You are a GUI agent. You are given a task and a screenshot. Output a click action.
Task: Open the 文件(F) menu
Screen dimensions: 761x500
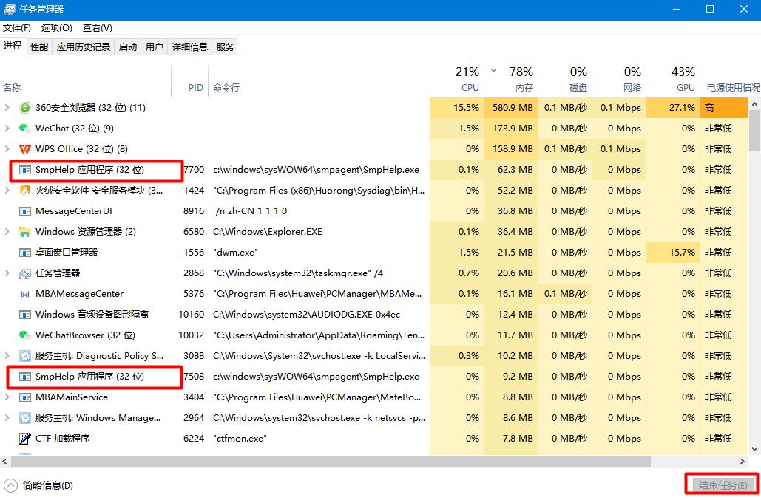[x=17, y=28]
